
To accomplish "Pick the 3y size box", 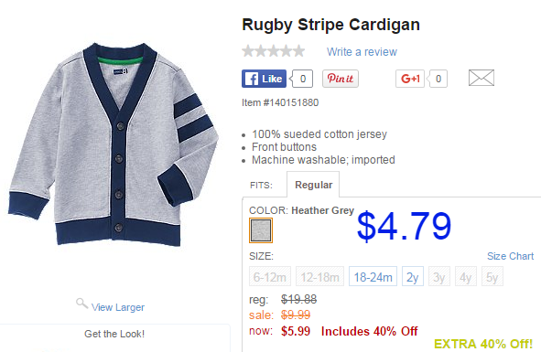I will tap(439, 276).
